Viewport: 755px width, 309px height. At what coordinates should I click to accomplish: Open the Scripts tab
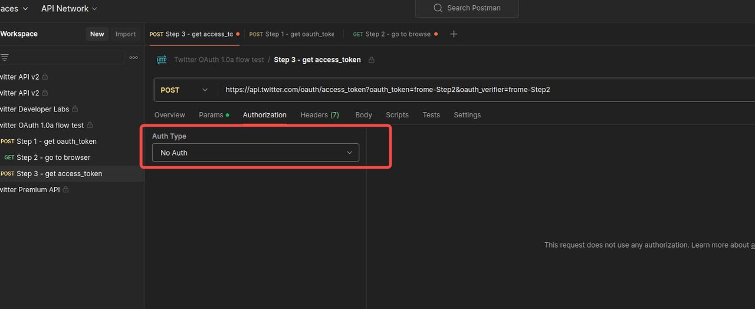397,115
